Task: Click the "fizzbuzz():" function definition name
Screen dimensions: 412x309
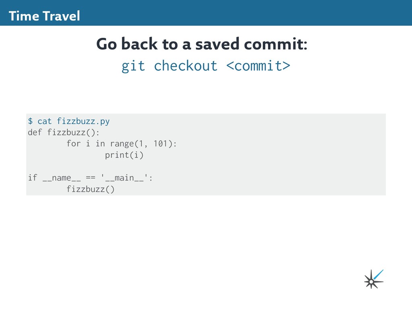Action: pyautogui.click(x=74, y=132)
